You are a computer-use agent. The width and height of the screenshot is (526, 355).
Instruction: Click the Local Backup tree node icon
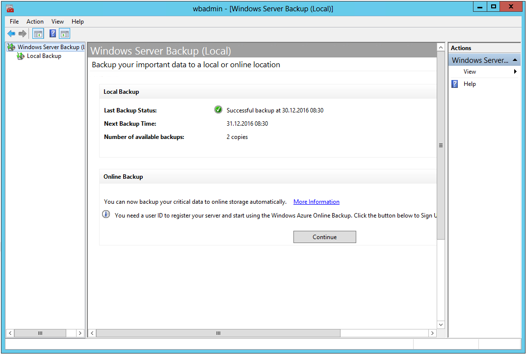21,56
